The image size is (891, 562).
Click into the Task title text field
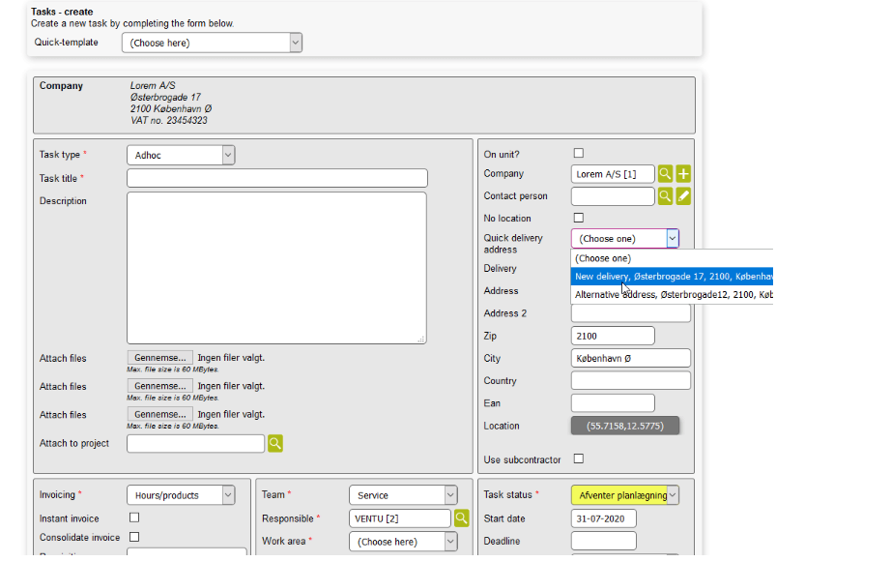pyautogui.click(x=276, y=178)
